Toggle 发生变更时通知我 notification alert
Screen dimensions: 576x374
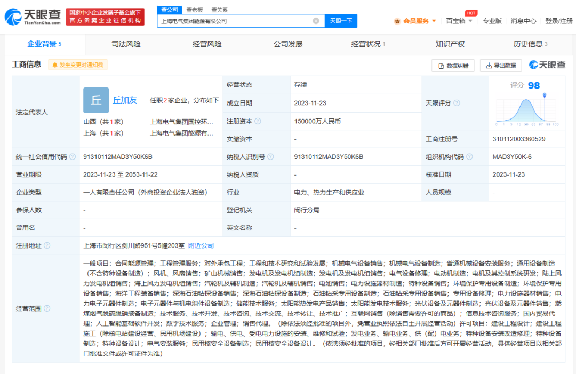pos(78,65)
